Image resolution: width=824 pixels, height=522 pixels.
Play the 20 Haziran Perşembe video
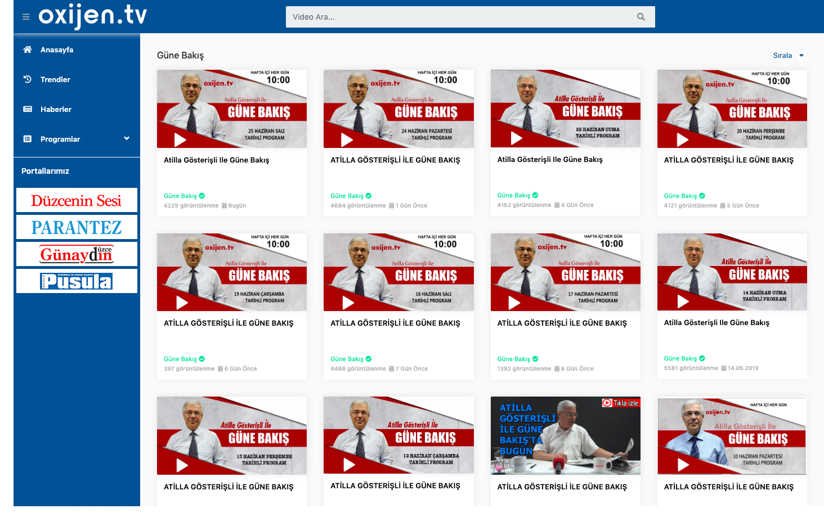pos(683,139)
